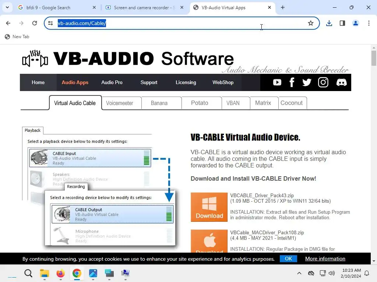Open a new browser tab

(283, 7)
